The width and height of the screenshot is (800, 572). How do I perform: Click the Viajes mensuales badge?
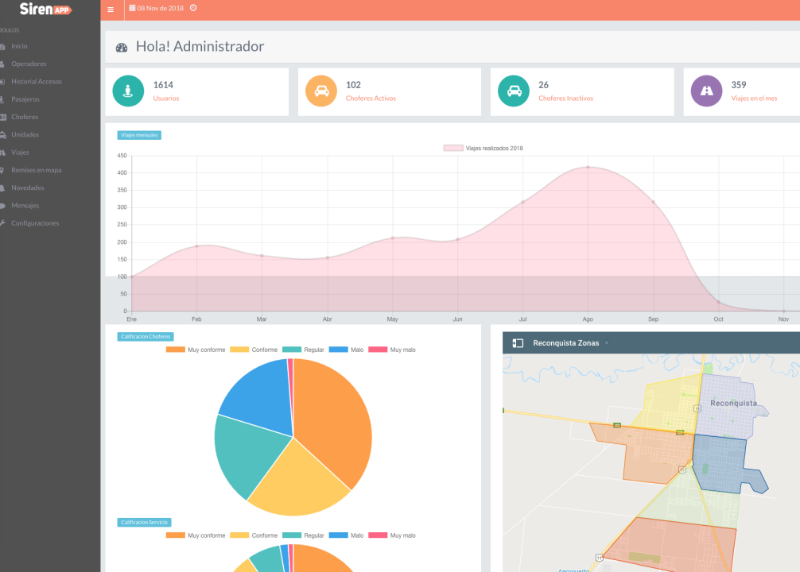click(x=139, y=135)
